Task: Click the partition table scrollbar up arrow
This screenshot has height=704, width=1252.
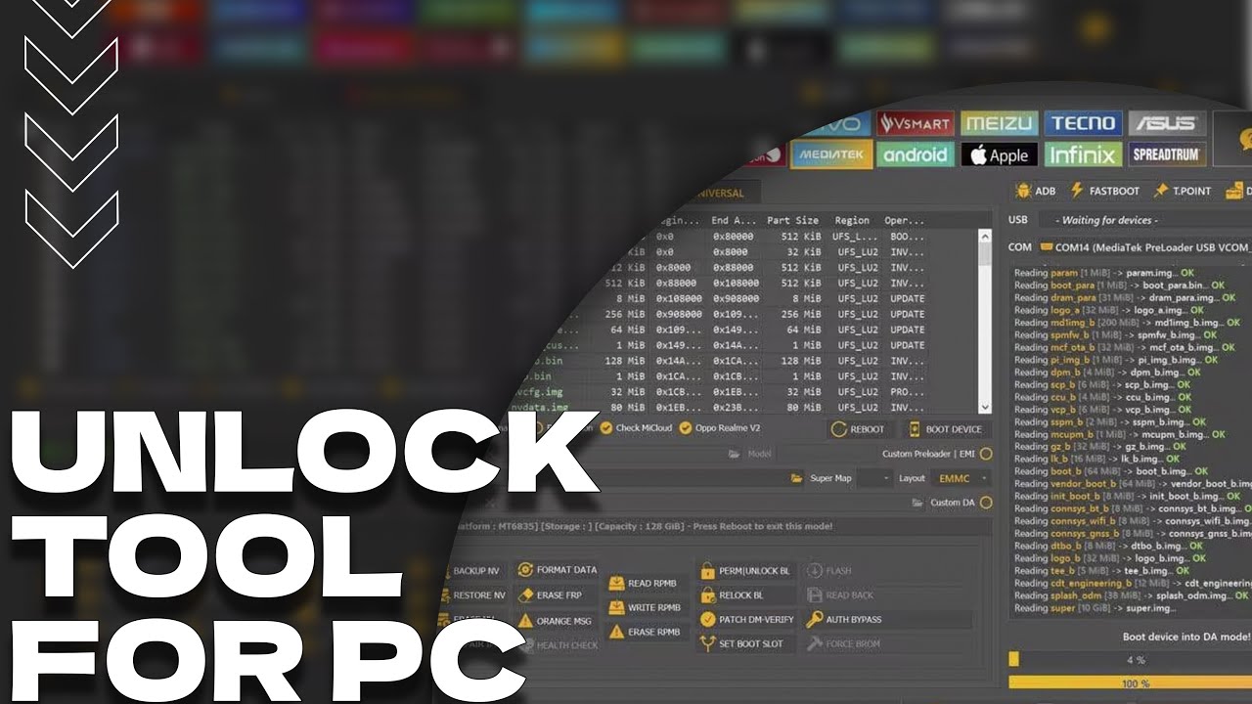Action: [985, 236]
